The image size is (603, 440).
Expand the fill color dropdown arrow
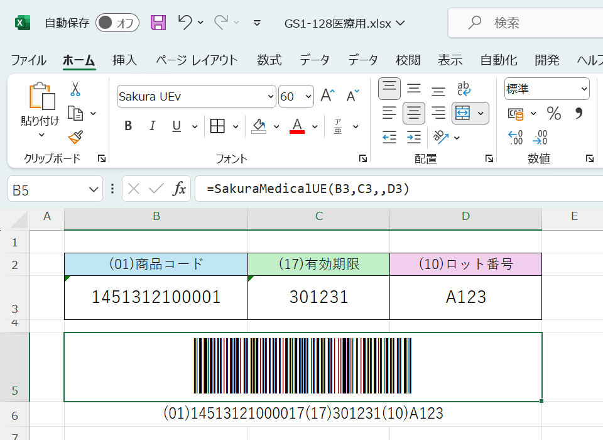(276, 126)
